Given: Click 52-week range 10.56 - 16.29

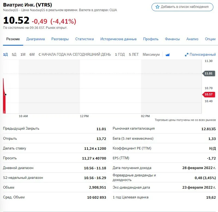Looking at the screenshot, I should (x=95, y=178).
